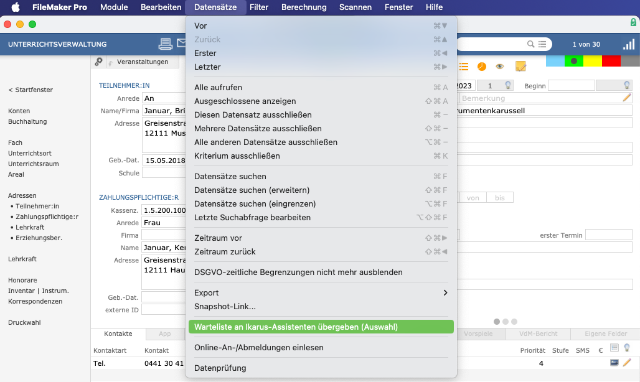Viewport: 640px width, 382px height.
Task: Click the lightbulb icon next to 1
Action: 508,85
